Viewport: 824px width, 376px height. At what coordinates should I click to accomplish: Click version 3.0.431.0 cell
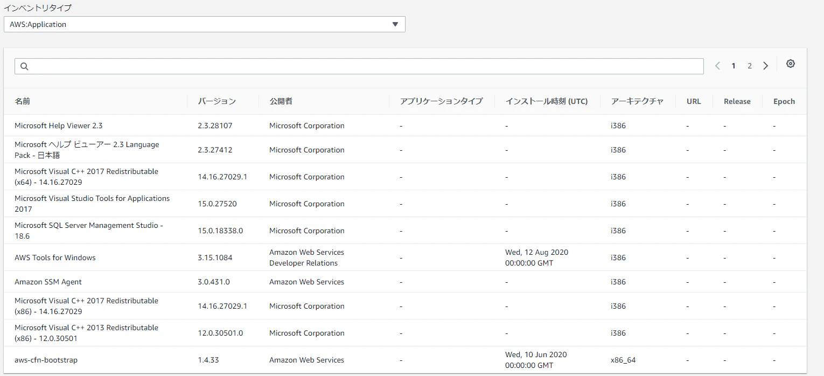coord(214,282)
